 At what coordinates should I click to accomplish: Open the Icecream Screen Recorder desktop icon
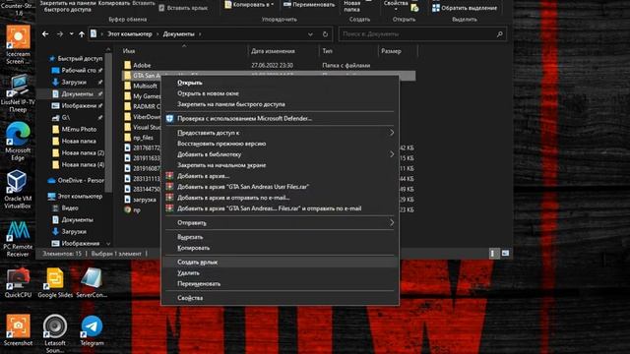click(18, 44)
